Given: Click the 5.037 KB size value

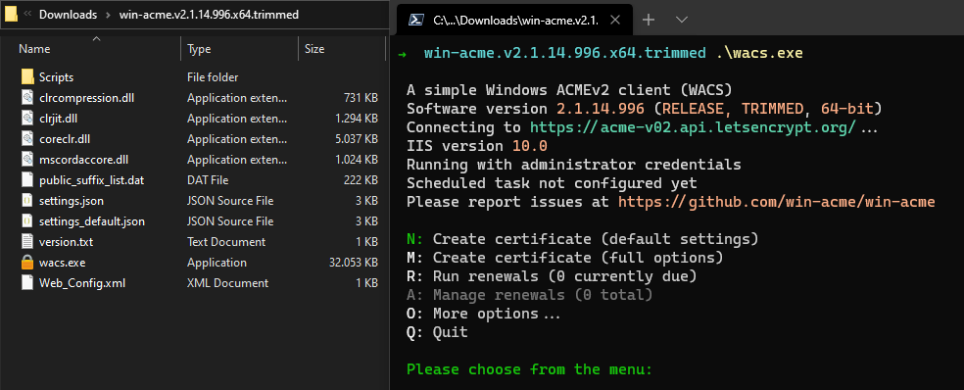Looking at the screenshot, I should [356, 139].
